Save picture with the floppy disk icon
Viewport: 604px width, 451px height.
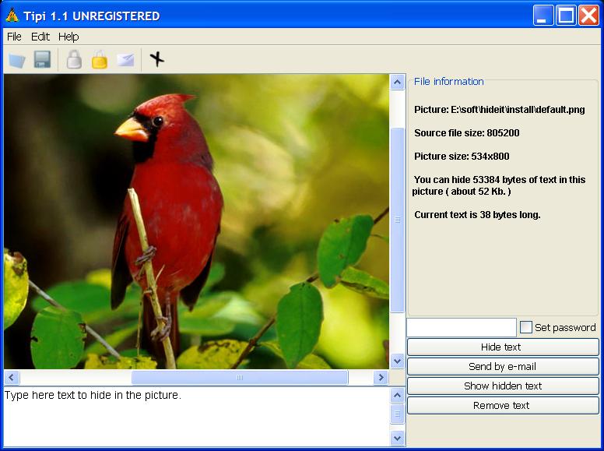point(42,60)
